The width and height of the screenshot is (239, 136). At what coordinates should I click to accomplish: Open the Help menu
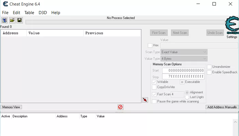pos(56,13)
